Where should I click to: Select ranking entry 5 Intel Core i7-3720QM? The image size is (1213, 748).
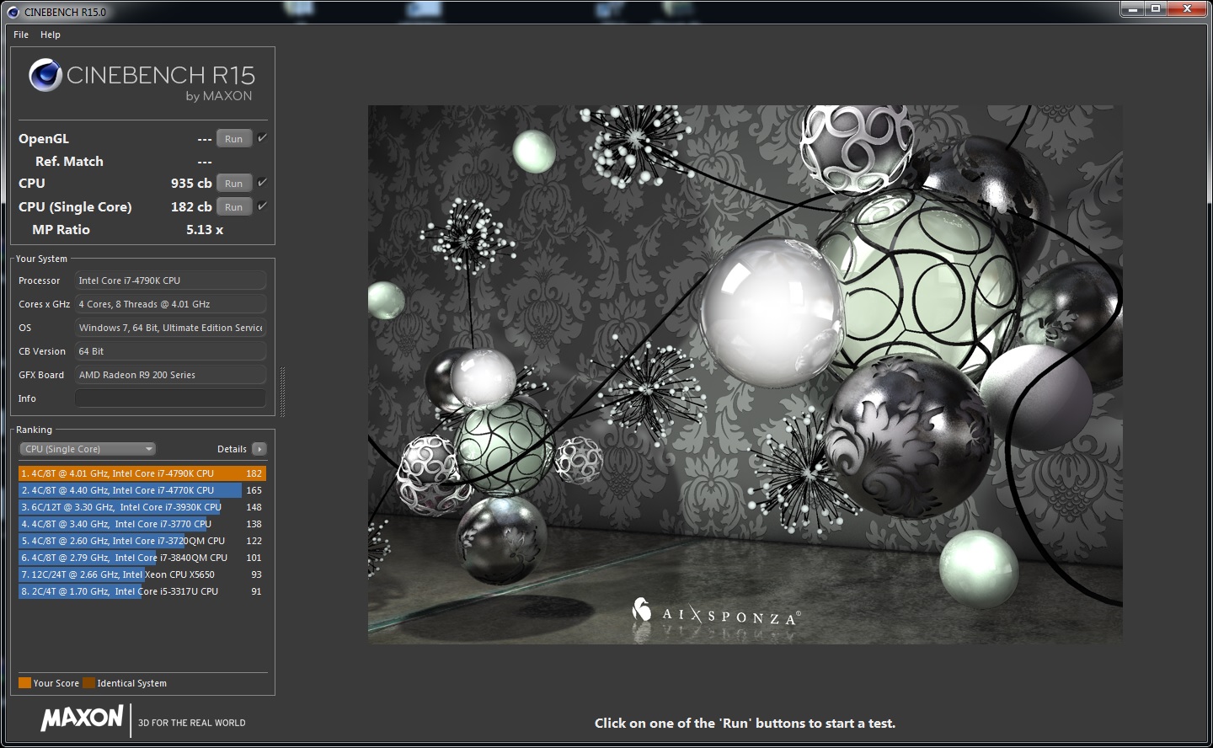pyautogui.click(x=142, y=541)
